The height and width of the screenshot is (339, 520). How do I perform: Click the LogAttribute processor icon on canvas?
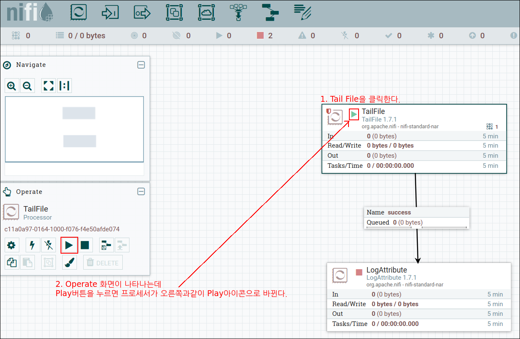340,275
